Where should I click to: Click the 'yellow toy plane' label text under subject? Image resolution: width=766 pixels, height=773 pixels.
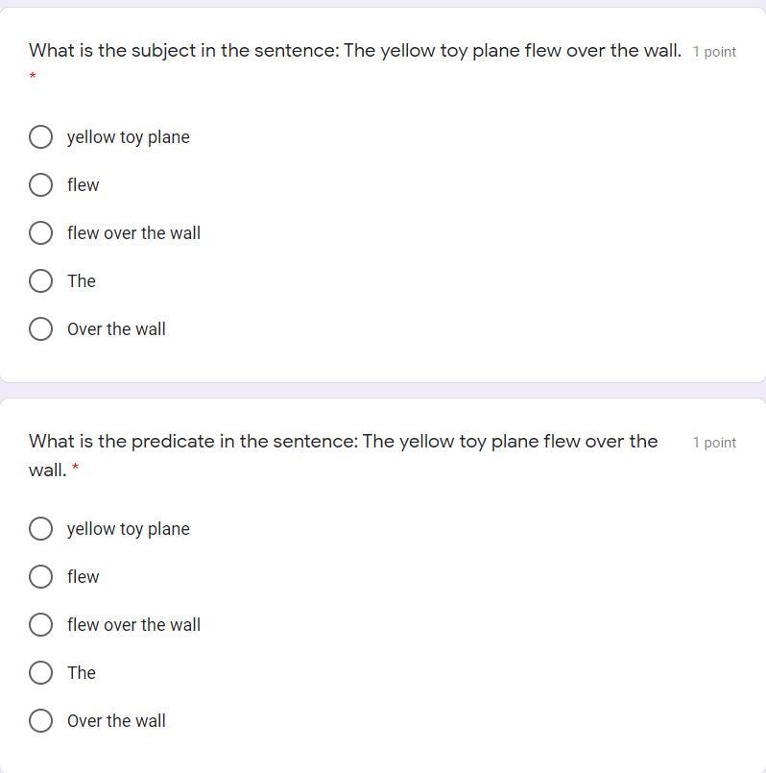[x=129, y=137]
